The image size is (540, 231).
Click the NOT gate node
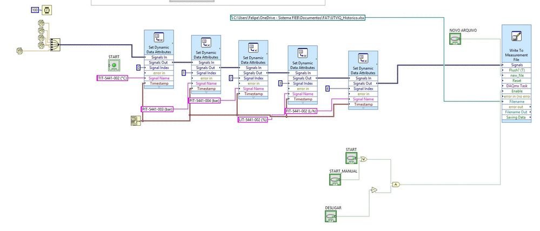pyautogui.click(x=374, y=190)
